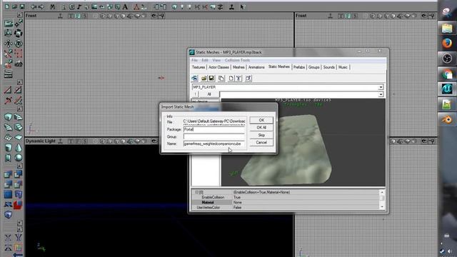
Task: Open the group dropdown next to All button
Action: pyautogui.click(x=381, y=94)
